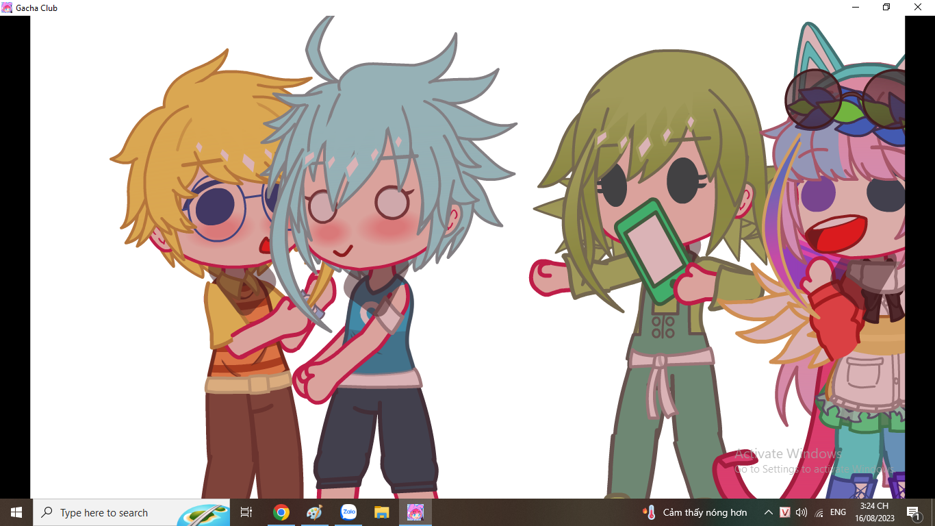This screenshot has width=935, height=526.
Task: Restore down the Gacha Club window
Action: coord(886,8)
